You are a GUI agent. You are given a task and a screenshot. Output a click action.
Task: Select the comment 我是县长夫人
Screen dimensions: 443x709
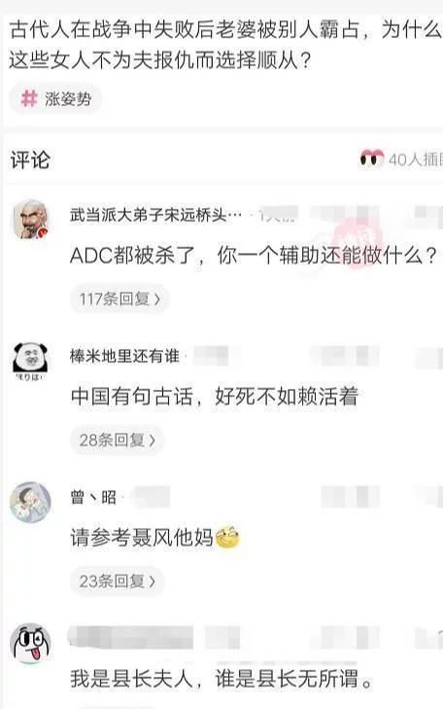221,679
